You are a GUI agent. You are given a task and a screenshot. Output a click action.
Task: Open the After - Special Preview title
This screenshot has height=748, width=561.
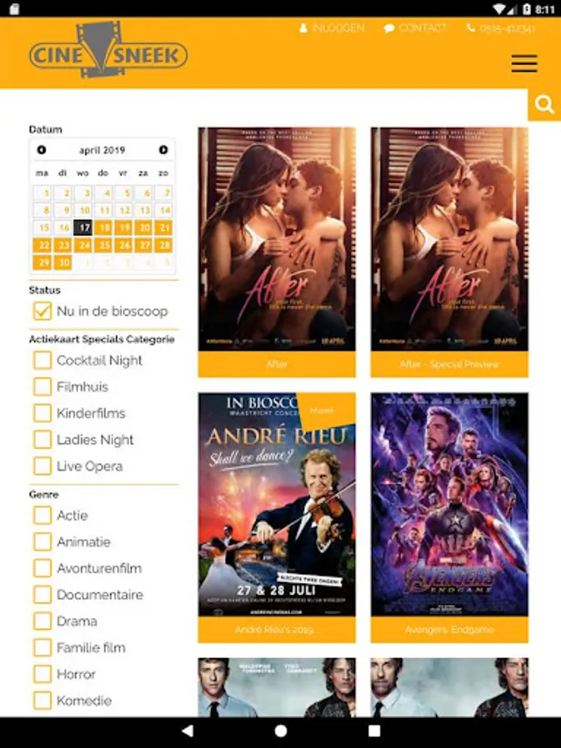(x=450, y=365)
